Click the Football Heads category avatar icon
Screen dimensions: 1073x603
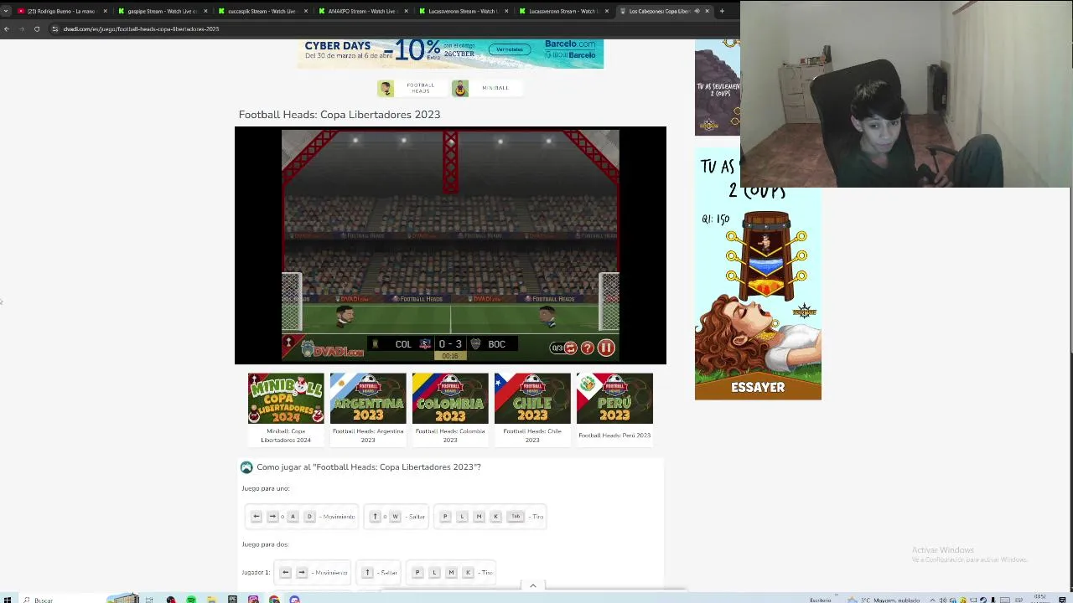point(386,88)
